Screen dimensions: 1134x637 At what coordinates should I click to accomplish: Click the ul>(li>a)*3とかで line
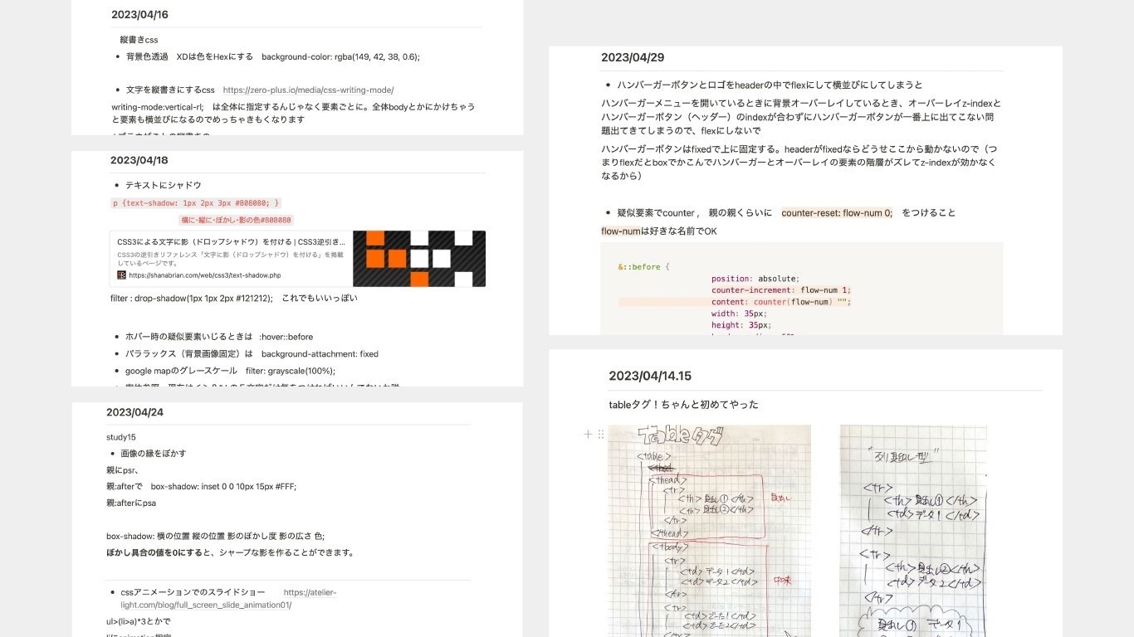click(x=138, y=620)
